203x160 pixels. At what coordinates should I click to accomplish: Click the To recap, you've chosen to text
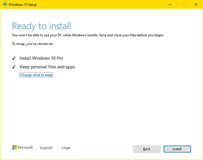coord(33,44)
